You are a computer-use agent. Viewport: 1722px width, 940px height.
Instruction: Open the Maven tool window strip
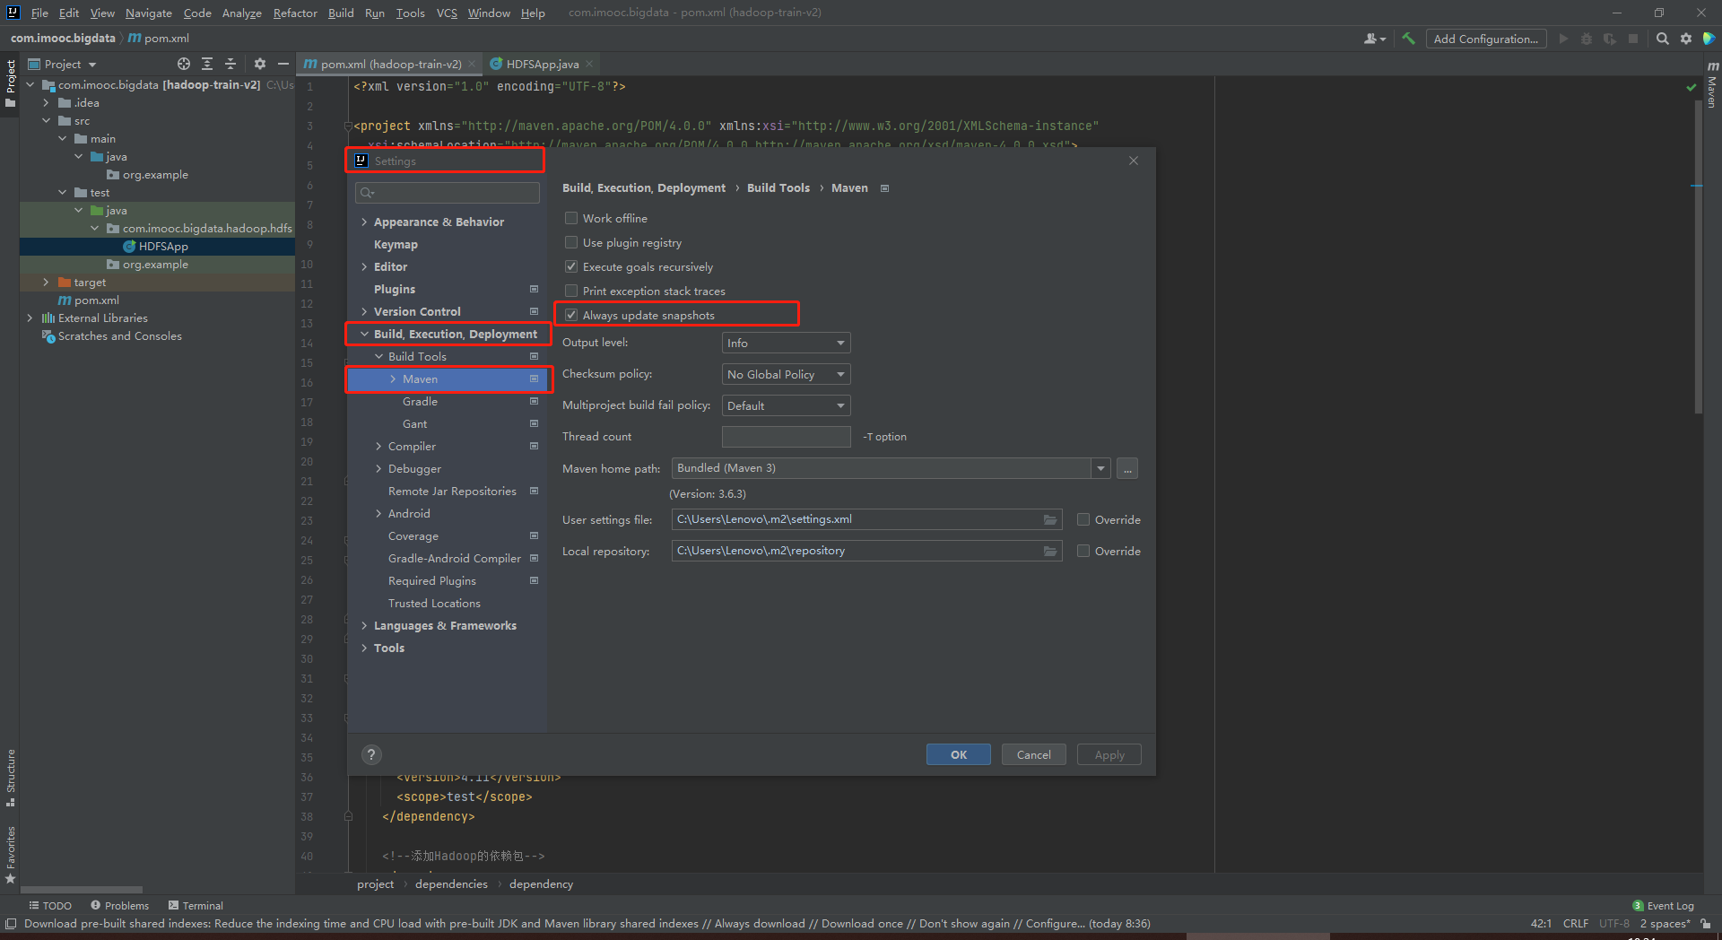(x=1712, y=85)
